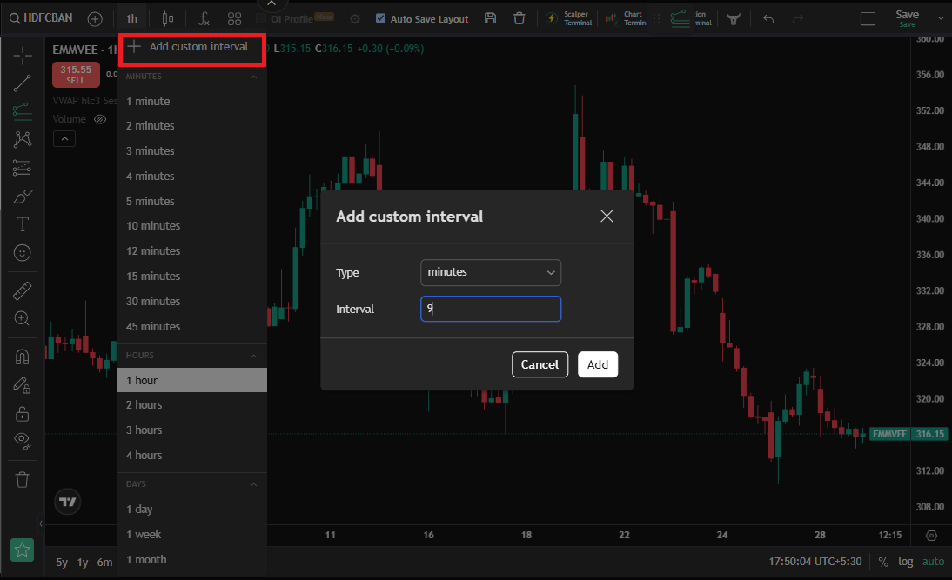Click the add symbol plus icon

tap(95, 19)
